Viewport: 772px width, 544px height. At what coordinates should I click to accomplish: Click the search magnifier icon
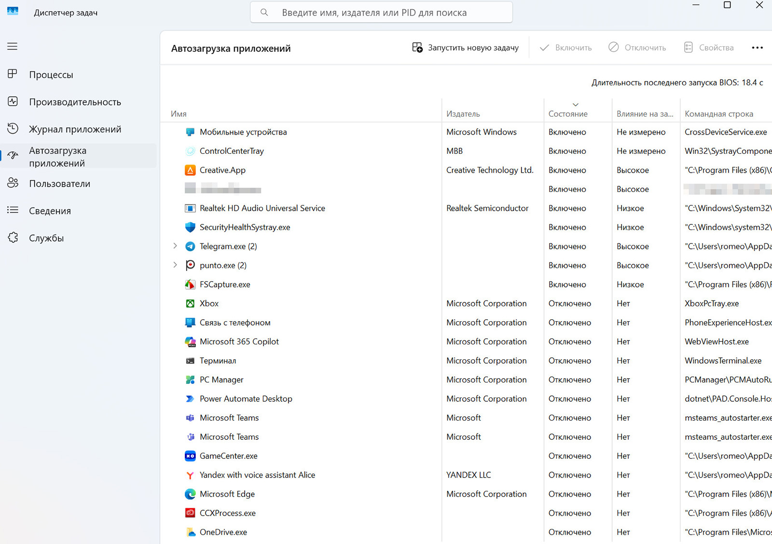(x=264, y=13)
